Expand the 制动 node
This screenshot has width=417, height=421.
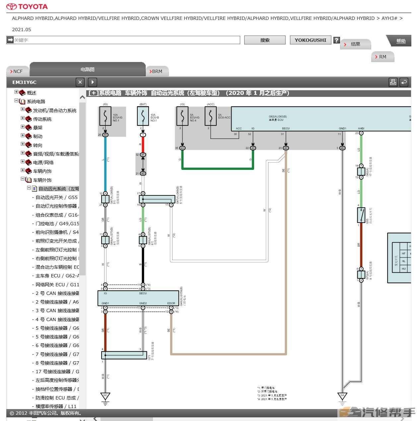[x=23, y=135]
